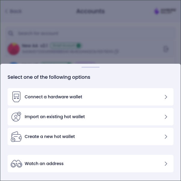
Task: Choose Watch an address option
Action: [91, 164]
